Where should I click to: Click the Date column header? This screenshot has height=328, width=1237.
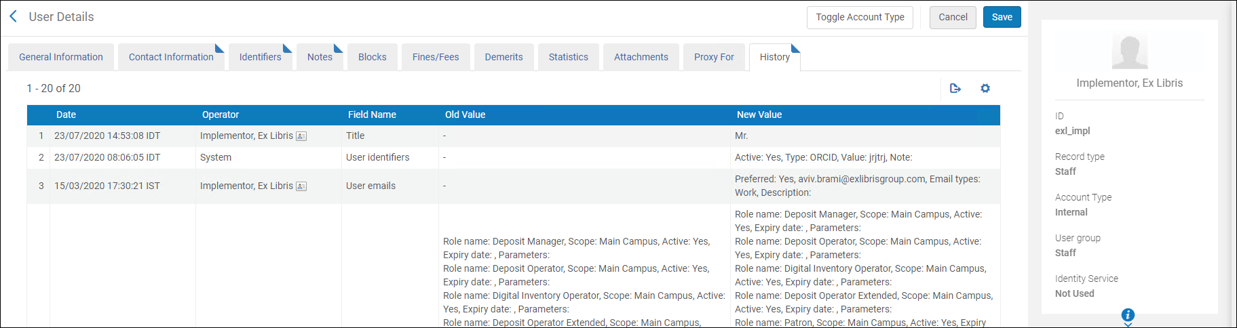click(x=66, y=115)
